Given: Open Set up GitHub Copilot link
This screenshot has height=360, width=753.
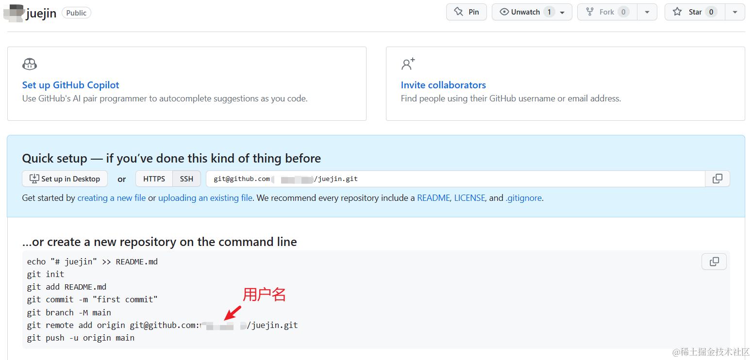Looking at the screenshot, I should tap(70, 85).
